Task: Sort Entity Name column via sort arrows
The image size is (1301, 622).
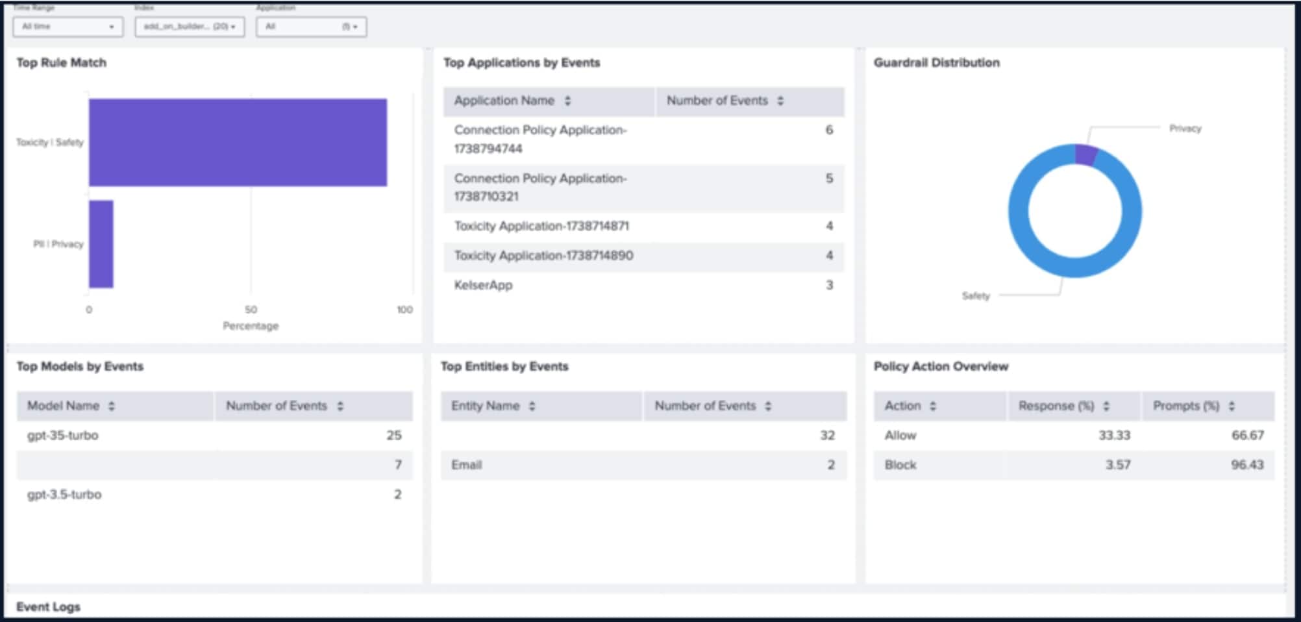Action: coord(532,406)
